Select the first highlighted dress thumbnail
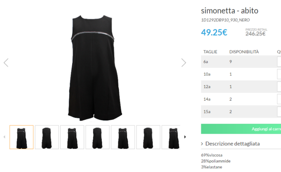 (22, 137)
